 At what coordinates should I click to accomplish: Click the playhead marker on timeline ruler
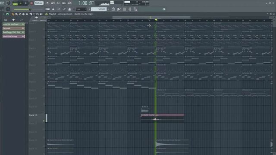coord(156,20)
